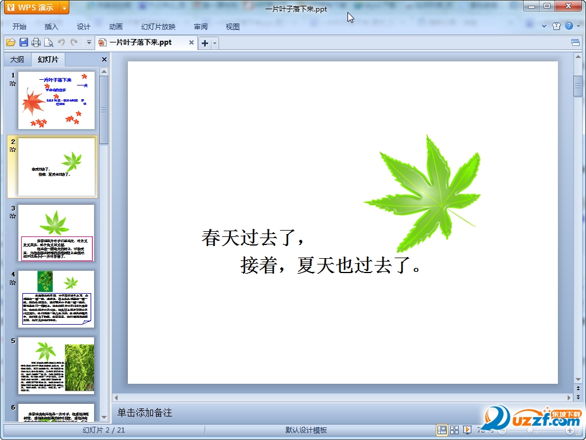Click horizontal scroll left arrow
This screenshot has width=586, height=440.
click(x=116, y=398)
